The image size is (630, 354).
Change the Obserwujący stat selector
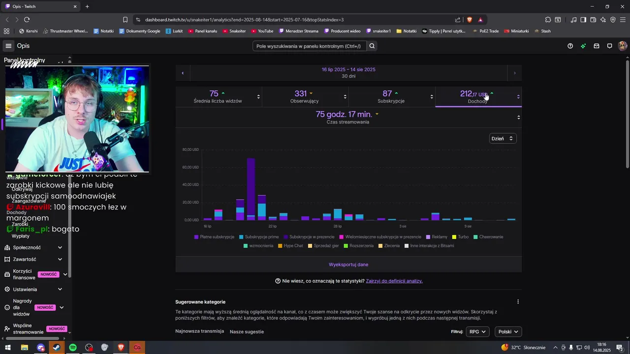[345, 96]
